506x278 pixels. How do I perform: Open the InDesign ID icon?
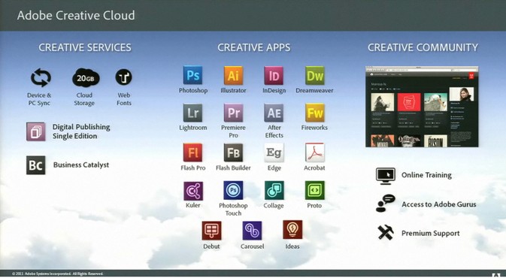pos(274,75)
